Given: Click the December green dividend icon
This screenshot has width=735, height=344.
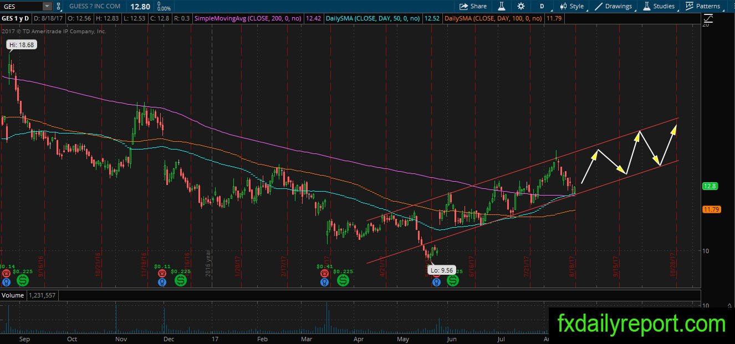Looking at the screenshot, I should 180,280.
